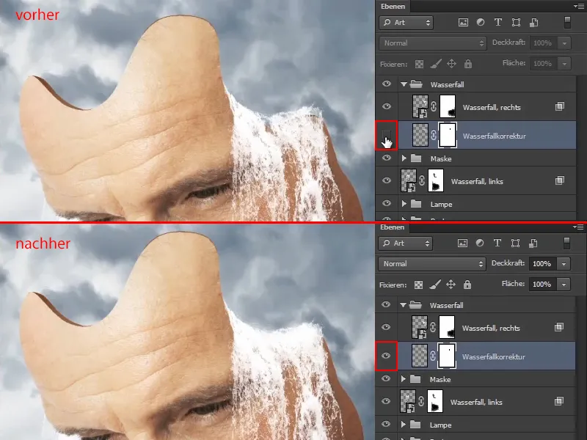This screenshot has width=587, height=440.
Task: Select Ebenen tab in nachher panel
Action: (393, 227)
